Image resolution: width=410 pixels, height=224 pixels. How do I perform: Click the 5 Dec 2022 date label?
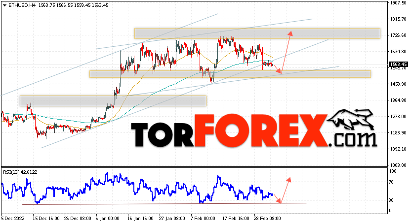pos(13,218)
